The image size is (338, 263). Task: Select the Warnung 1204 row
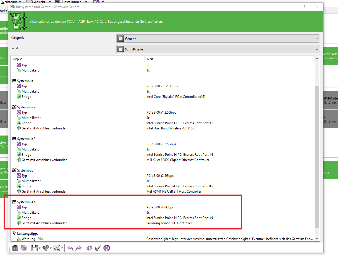coord(162,239)
